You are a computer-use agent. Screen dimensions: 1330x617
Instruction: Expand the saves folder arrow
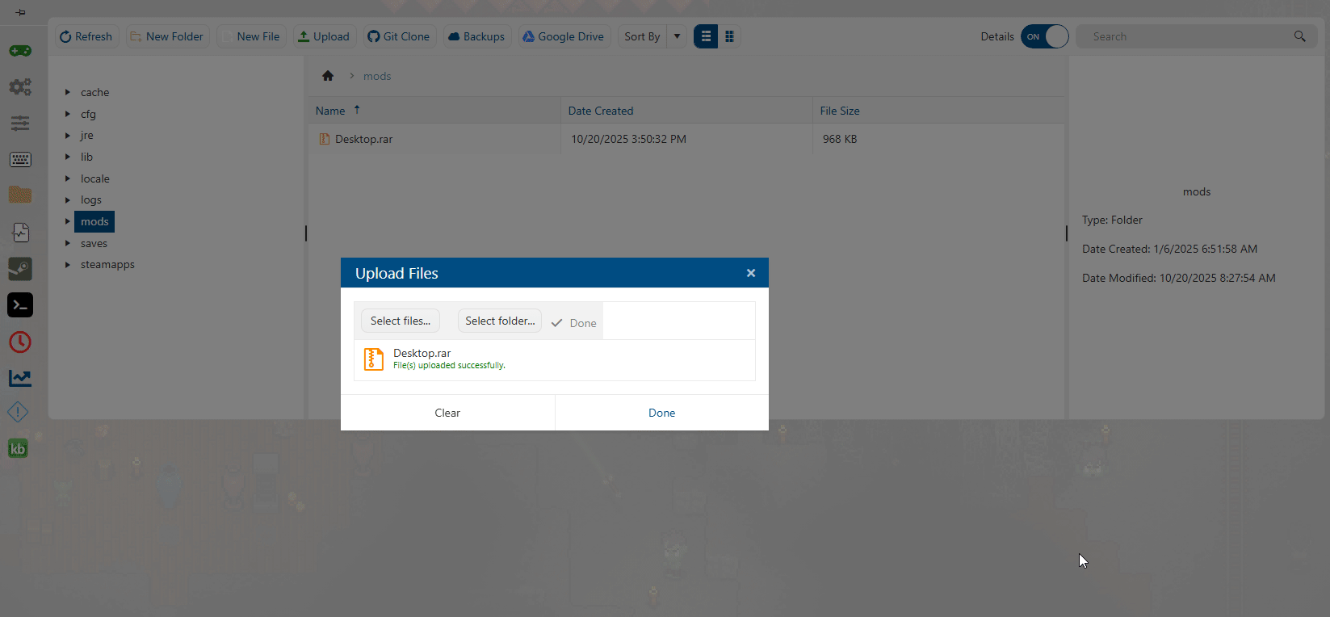(68, 243)
